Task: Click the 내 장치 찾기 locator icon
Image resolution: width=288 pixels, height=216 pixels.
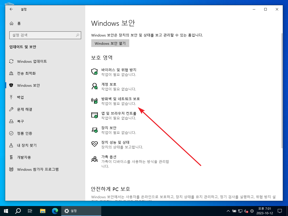Action: point(11,145)
